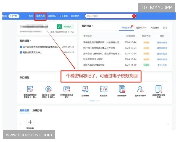Open 增值税及附加税费申报 hot service icon
The image size is (178, 142).
[30, 89]
